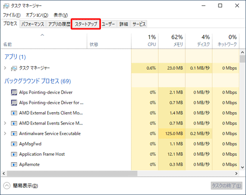Click the 125.0 MB memory cell
Viewport: 246px width, 195px height.
[172, 134]
